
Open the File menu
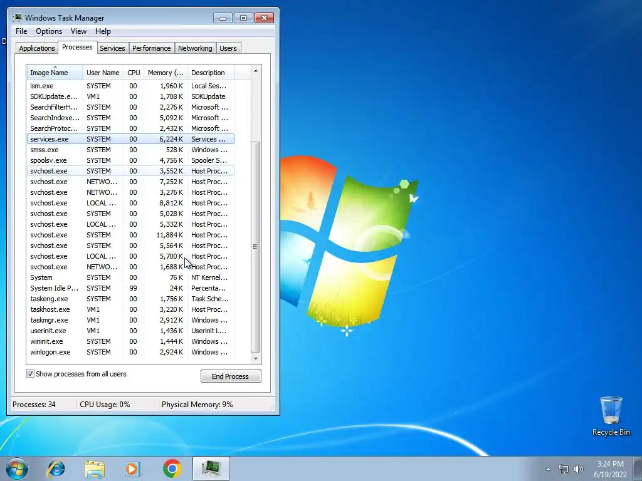[21, 31]
